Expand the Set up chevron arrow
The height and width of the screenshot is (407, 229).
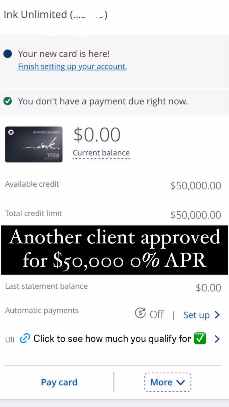coord(217,315)
